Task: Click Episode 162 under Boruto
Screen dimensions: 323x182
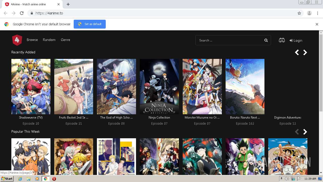Action: [245, 124]
